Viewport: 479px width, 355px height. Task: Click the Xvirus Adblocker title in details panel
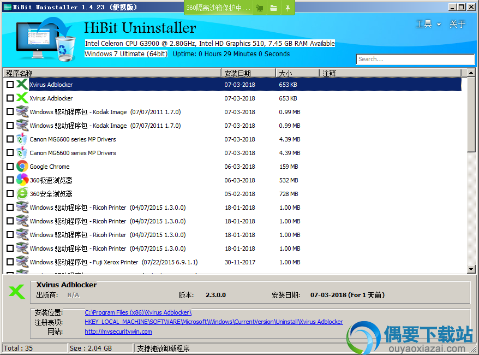click(x=67, y=285)
